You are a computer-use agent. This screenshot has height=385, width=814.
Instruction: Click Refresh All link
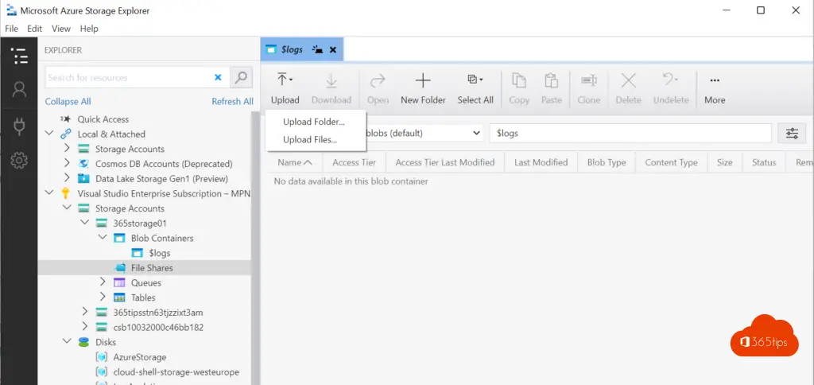[x=233, y=101]
